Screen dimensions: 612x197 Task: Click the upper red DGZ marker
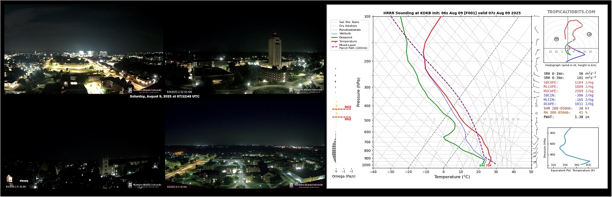(x=342, y=108)
